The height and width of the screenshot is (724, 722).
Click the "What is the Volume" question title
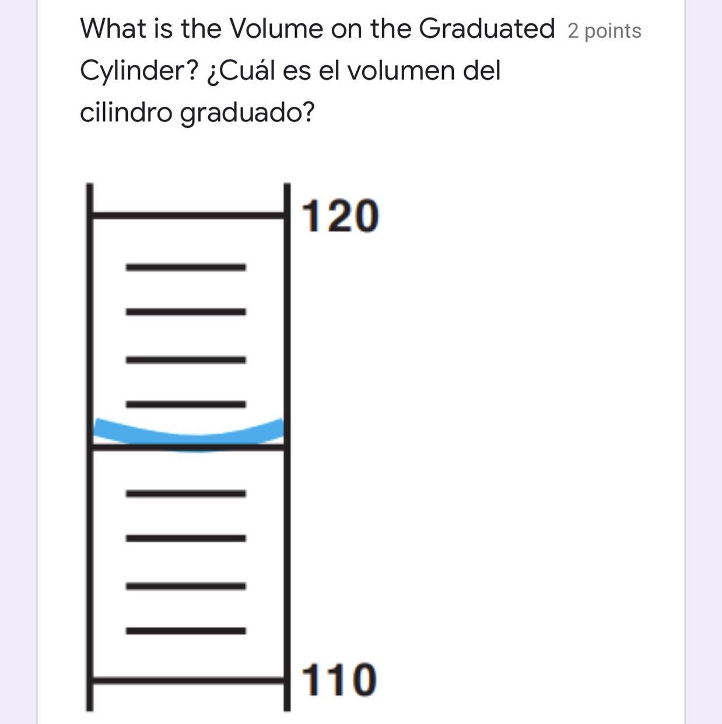[317, 28]
